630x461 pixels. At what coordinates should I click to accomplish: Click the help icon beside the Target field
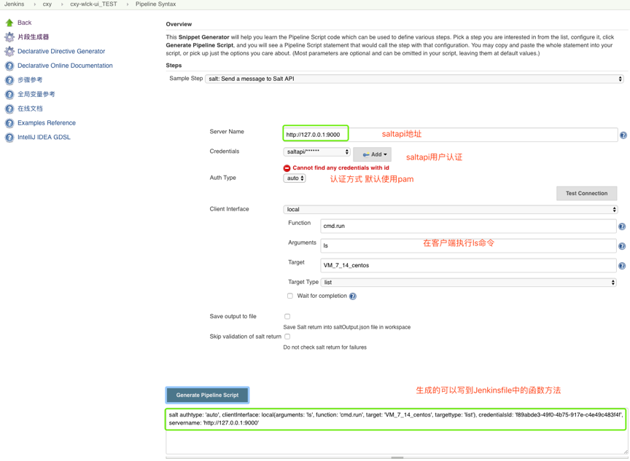621,266
